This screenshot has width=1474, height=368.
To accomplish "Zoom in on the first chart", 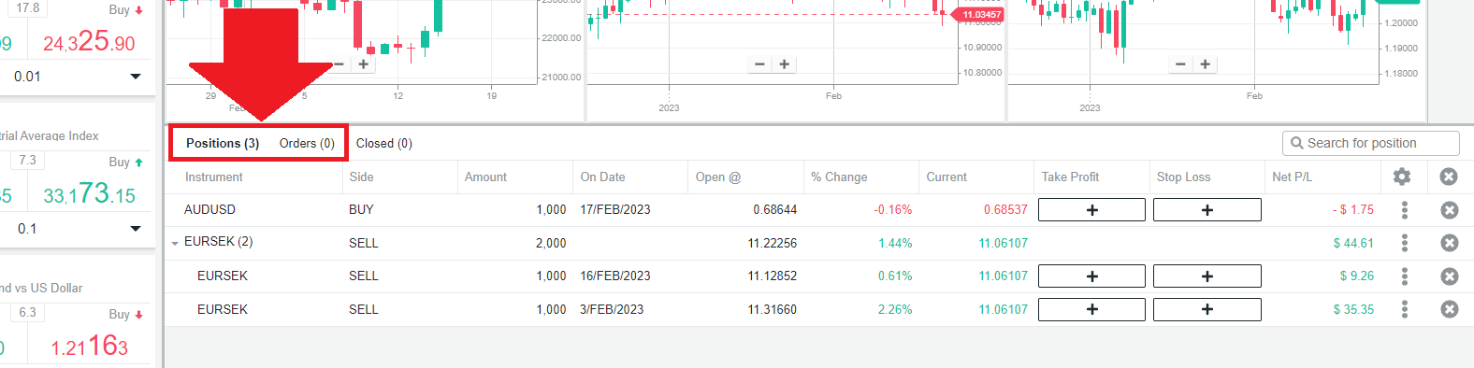I will [x=364, y=64].
